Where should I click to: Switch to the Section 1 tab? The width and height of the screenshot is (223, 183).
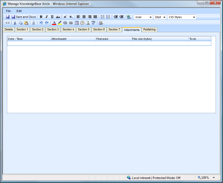click(x=22, y=29)
